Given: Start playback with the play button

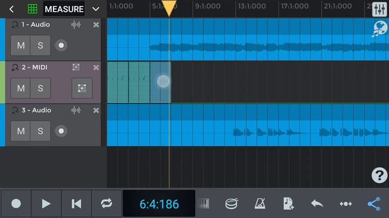Looking at the screenshot, I should click(x=46, y=203).
